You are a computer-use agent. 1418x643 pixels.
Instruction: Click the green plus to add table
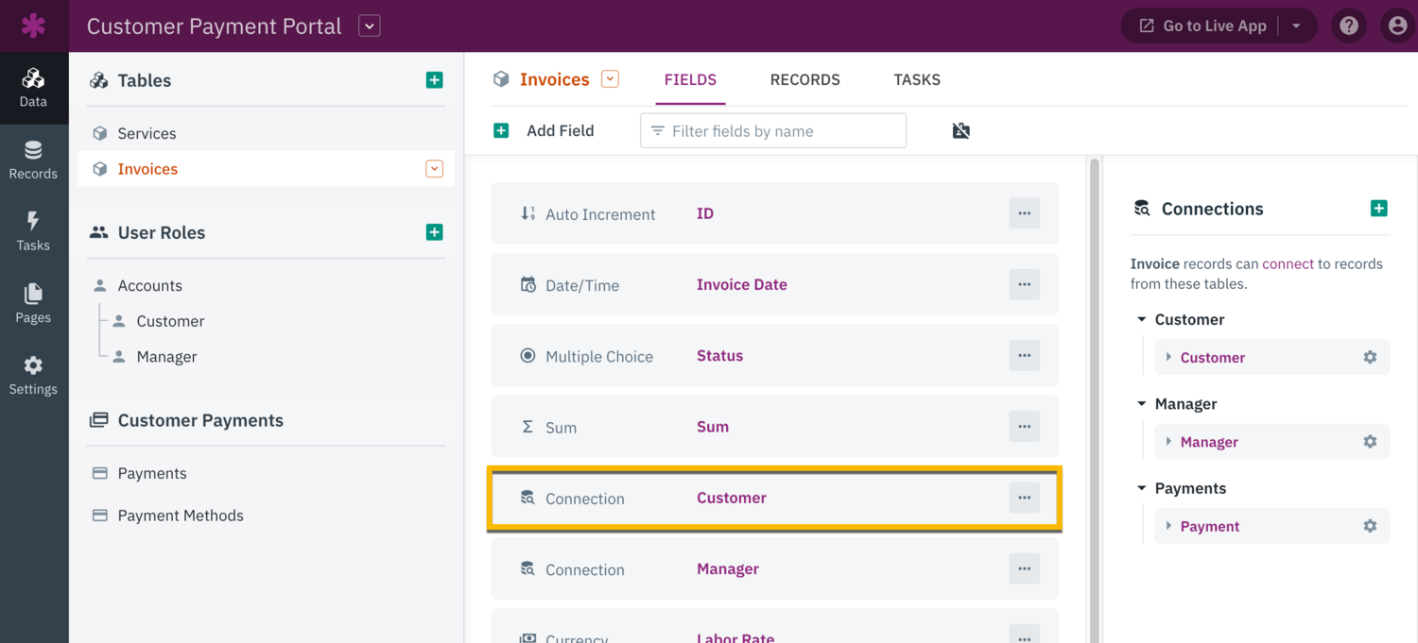point(434,80)
